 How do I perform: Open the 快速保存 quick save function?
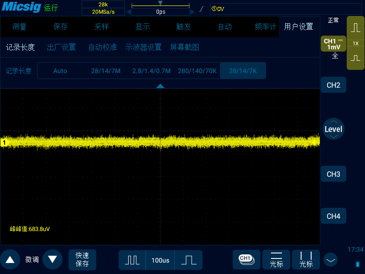pyautogui.click(x=82, y=259)
